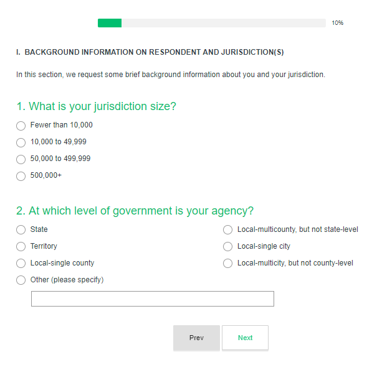Select the "Fewer than 10,000" jurisdiction size
Screen dimensions: 377x365
[x=21, y=126]
